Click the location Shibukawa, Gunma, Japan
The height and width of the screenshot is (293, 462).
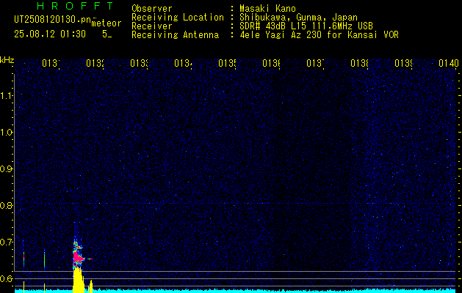tap(298, 18)
